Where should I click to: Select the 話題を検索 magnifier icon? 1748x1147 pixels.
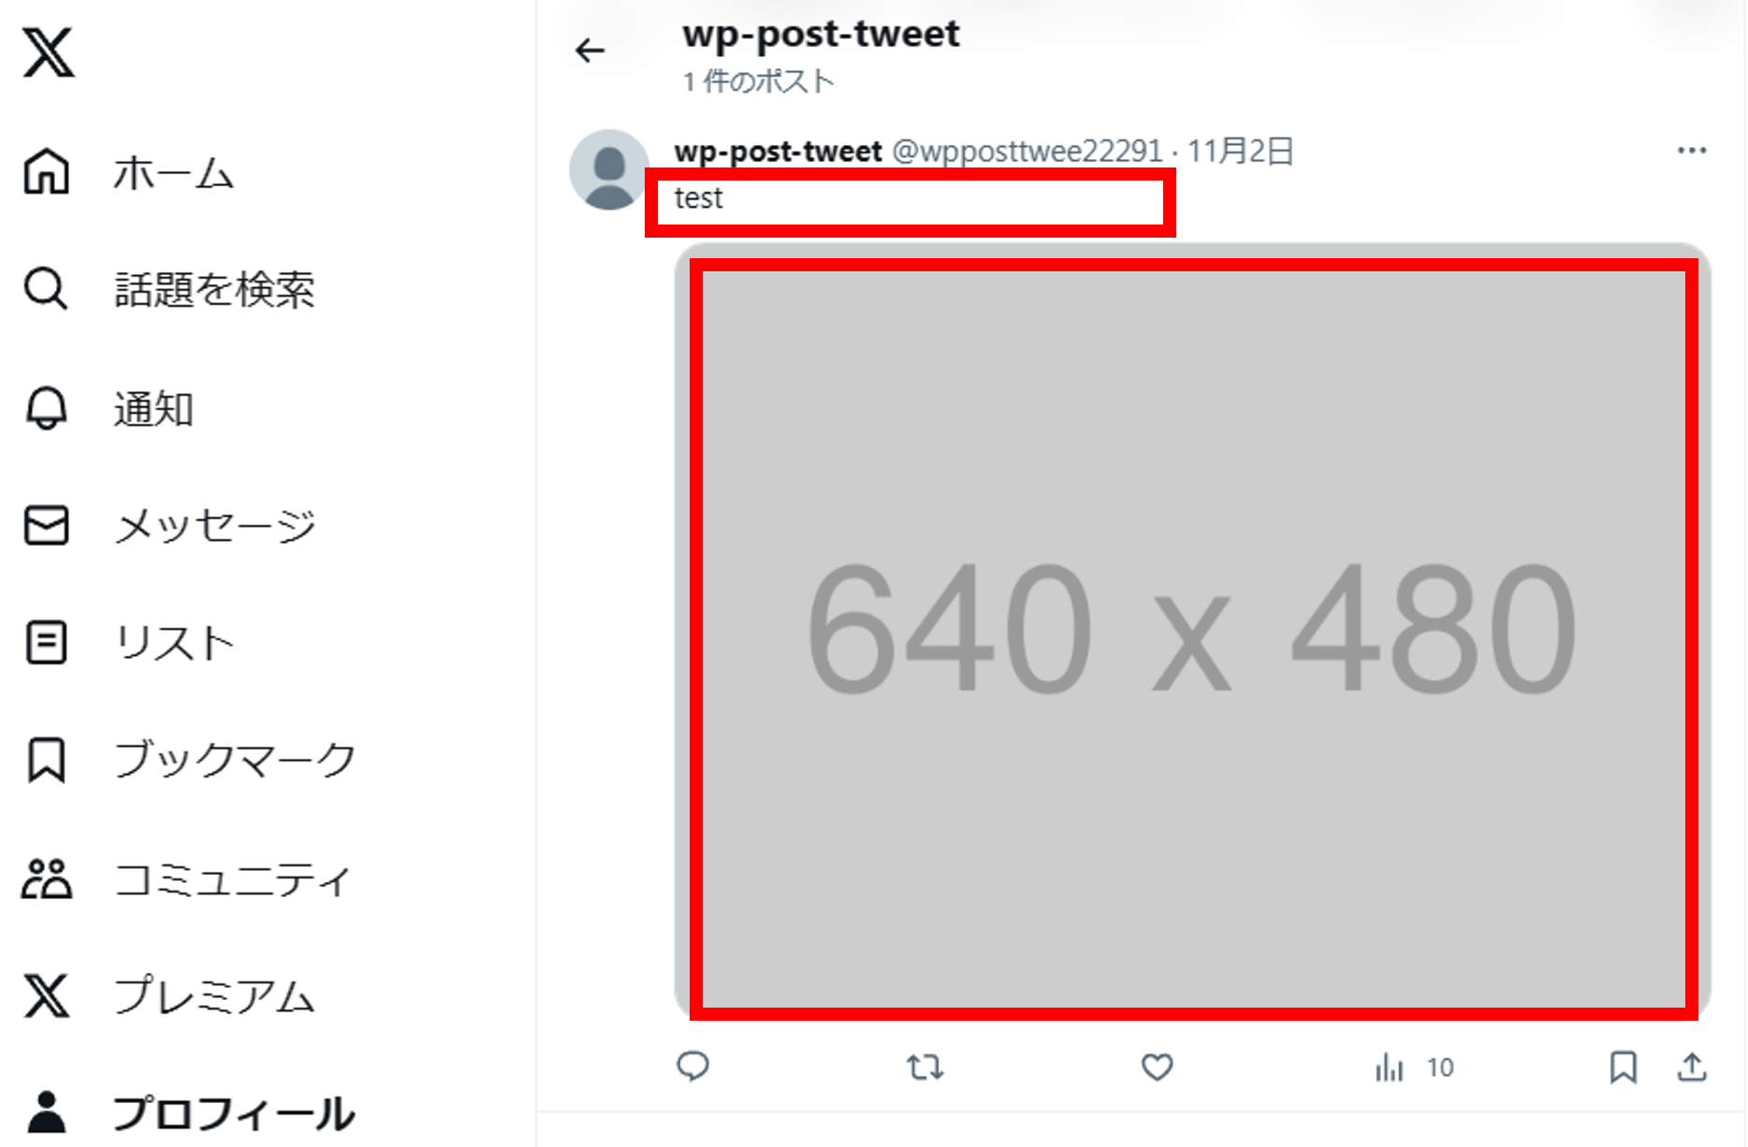click(x=46, y=288)
